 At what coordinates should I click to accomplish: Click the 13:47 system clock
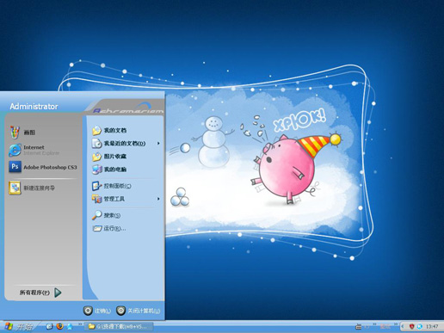tap(432, 326)
